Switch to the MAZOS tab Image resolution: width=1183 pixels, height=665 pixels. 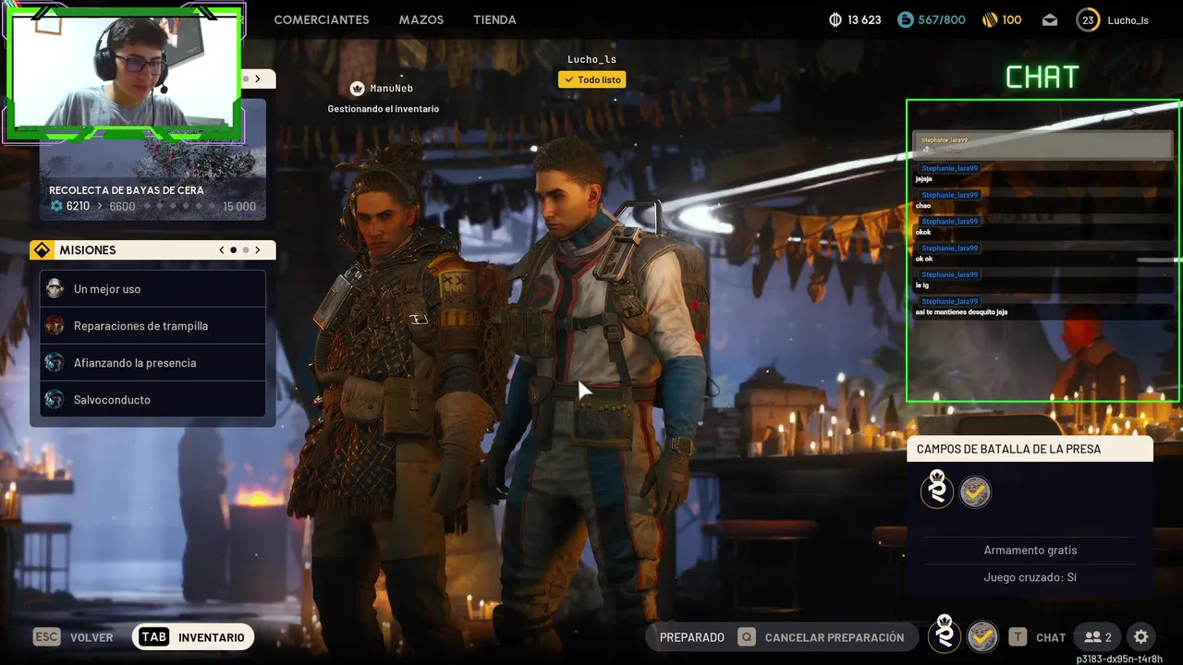point(421,19)
